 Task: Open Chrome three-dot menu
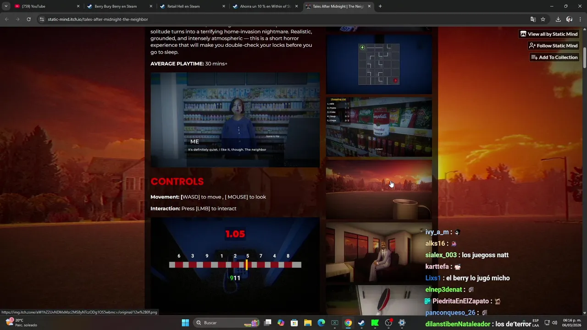(580, 19)
